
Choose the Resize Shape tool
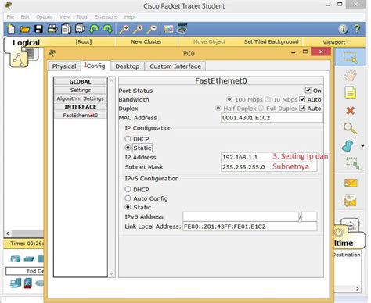pyautogui.click(x=353, y=163)
